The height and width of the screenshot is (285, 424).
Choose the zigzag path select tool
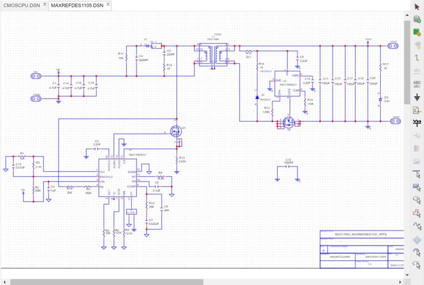click(417, 226)
